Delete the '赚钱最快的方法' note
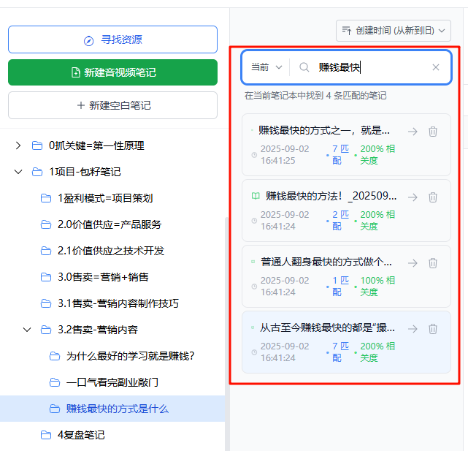This screenshot has width=468, height=451. click(433, 197)
